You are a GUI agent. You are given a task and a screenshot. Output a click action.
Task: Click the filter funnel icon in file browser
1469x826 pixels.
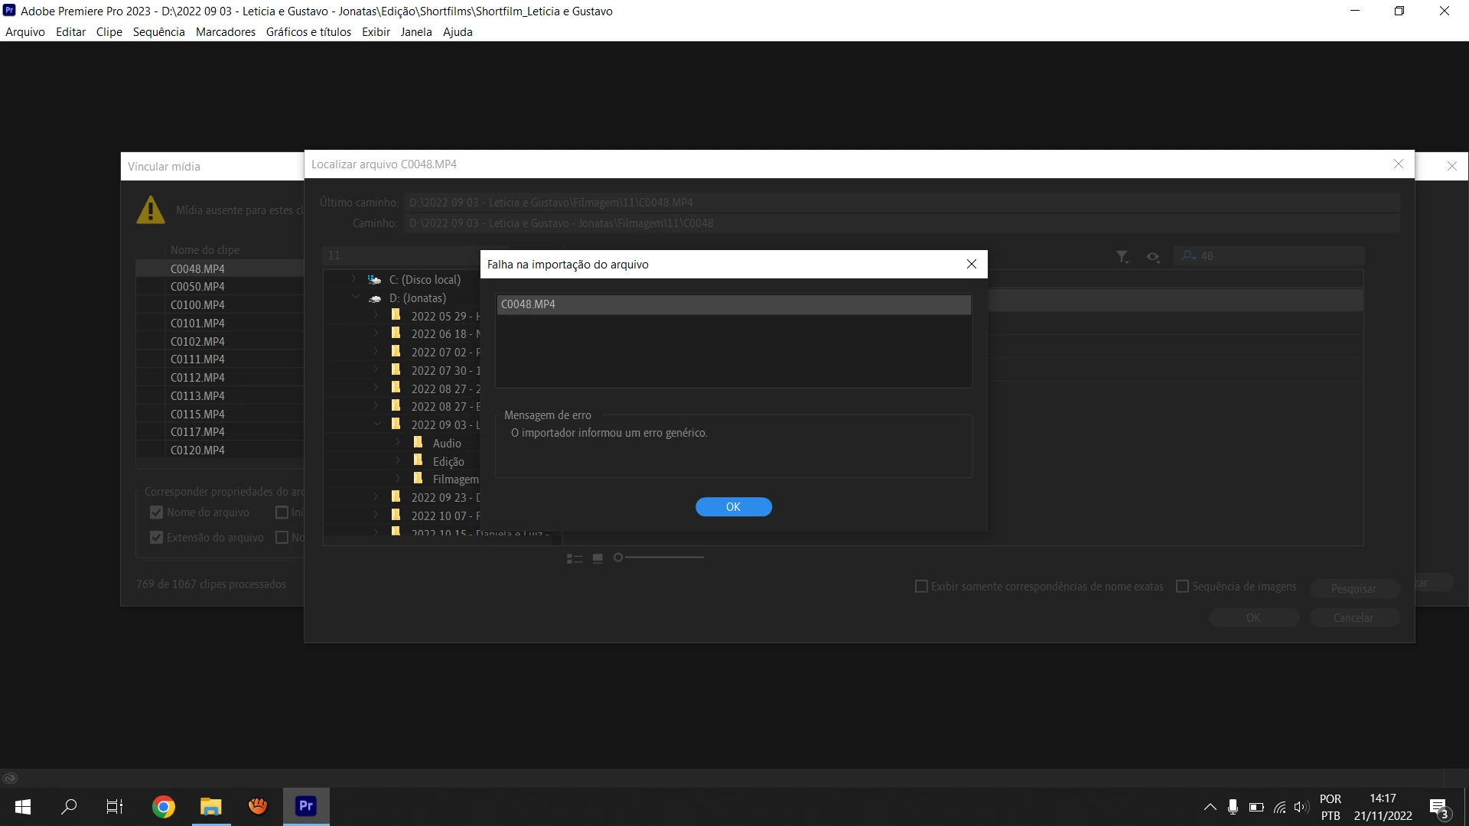point(1122,257)
